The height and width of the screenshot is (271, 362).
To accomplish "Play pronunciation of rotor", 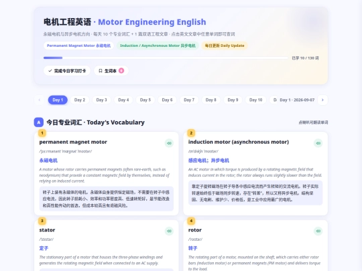I will coord(318,231).
